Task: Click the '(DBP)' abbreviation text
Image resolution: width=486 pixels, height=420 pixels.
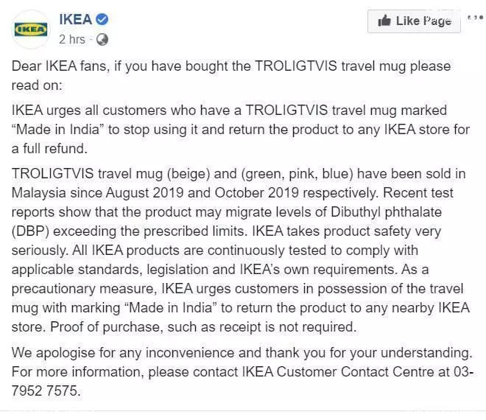Action: point(30,231)
